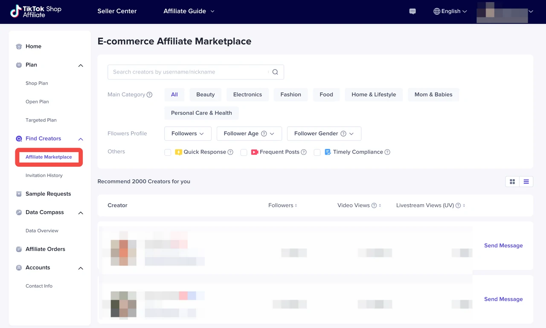Check the Frequent Posts filter
This screenshot has height=328, width=546.
(244, 152)
